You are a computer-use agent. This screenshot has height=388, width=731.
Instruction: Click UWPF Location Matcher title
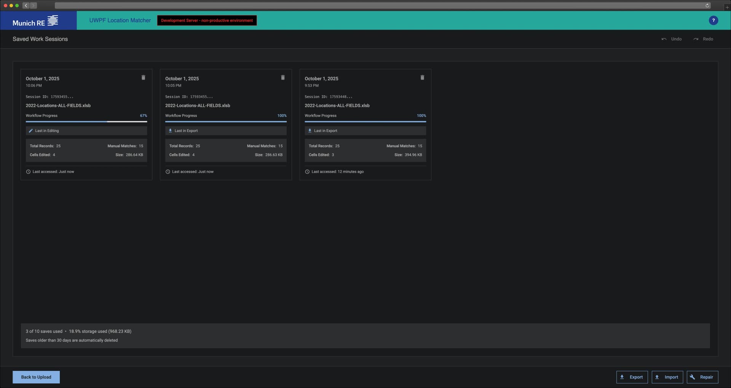(120, 21)
